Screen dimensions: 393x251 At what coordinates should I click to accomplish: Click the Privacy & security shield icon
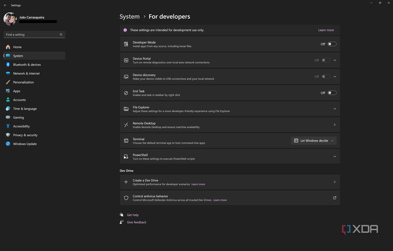coord(8,135)
